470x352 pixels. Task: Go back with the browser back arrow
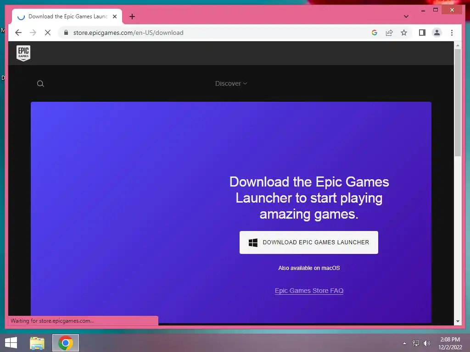(x=18, y=33)
